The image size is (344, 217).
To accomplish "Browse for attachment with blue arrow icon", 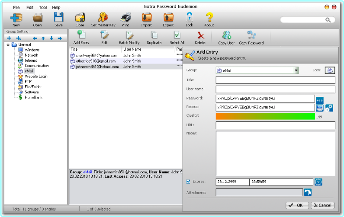I will click(x=308, y=192).
